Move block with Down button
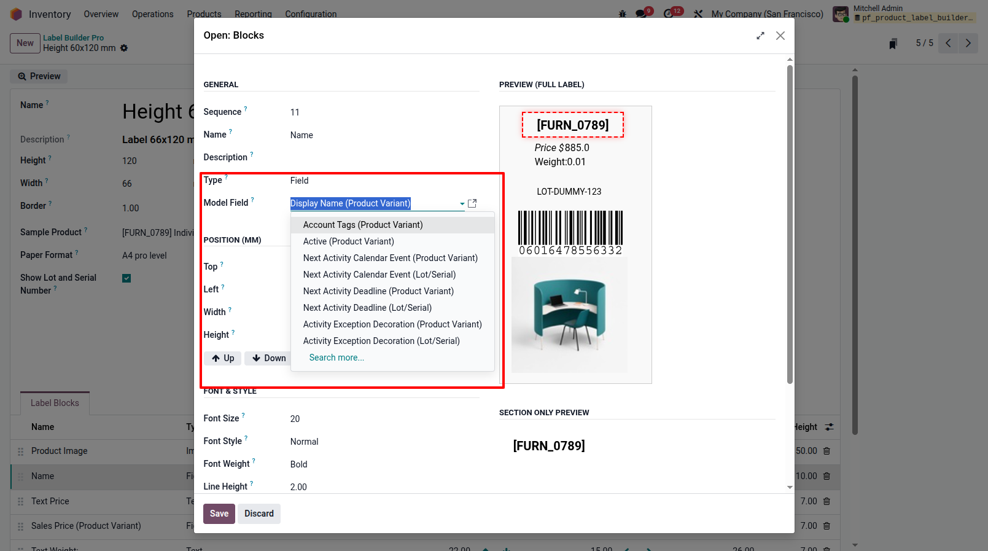 click(269, 358)
